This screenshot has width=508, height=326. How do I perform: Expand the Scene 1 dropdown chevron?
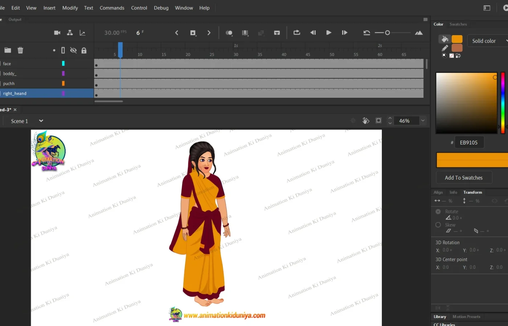point(41,121)
